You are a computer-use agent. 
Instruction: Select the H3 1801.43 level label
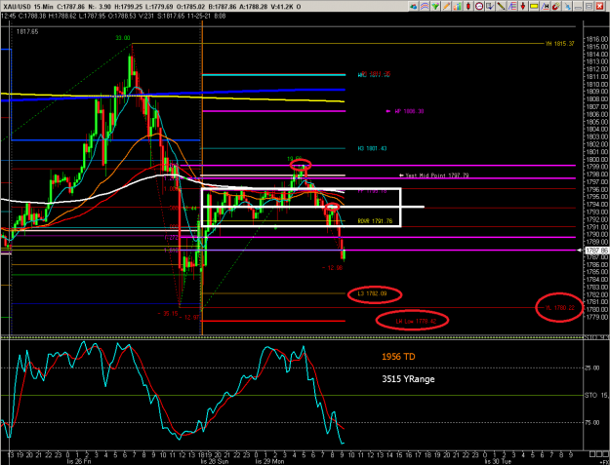point(372,148)
